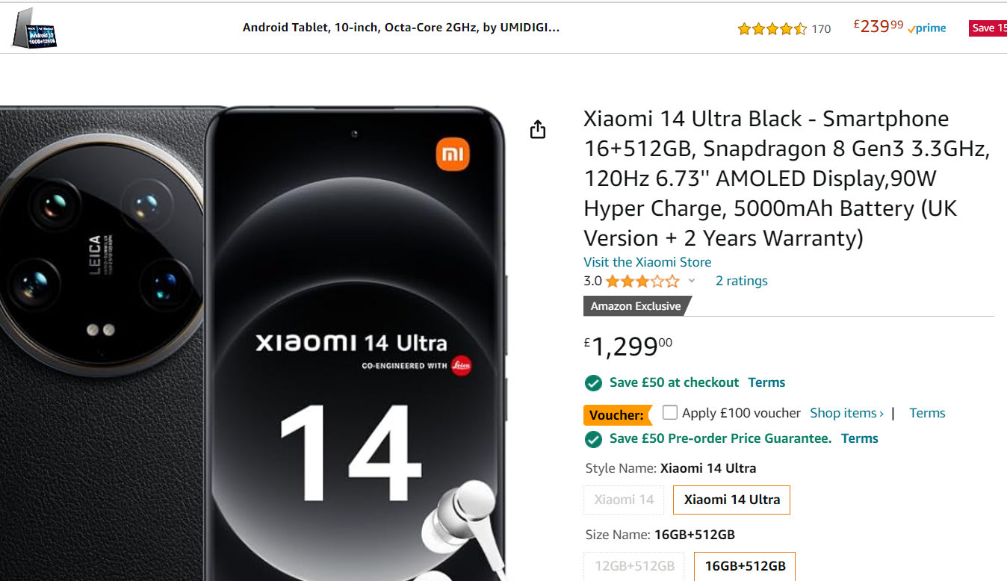Open the Shop items link with chevron
Screen dimensions: 1007x581
tap(846, 413)
